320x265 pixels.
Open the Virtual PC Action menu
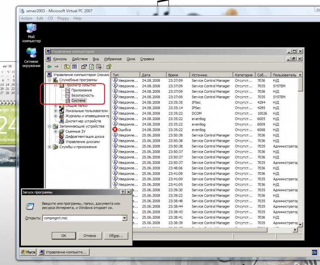pyautogui.click(x=27, y=19)
